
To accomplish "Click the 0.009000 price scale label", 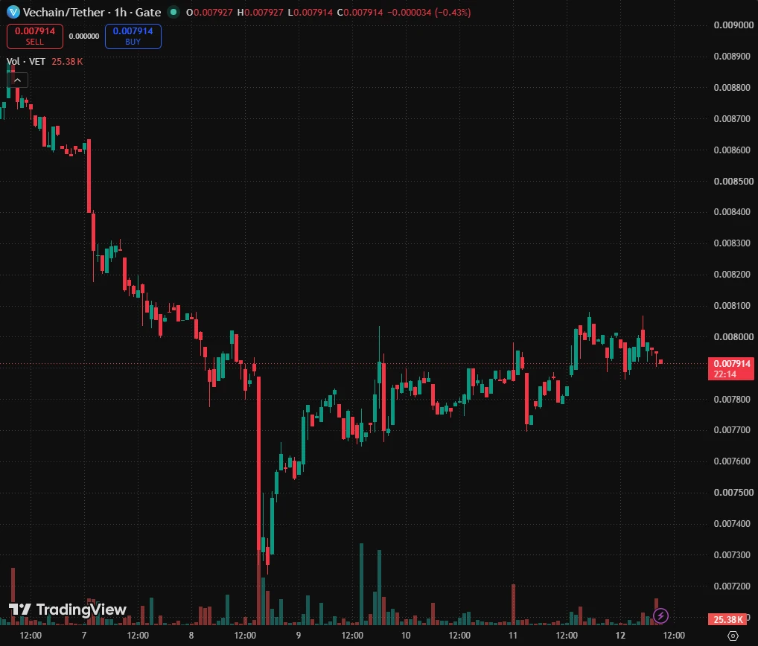I will pyautogui.click(x=733, y=25).
